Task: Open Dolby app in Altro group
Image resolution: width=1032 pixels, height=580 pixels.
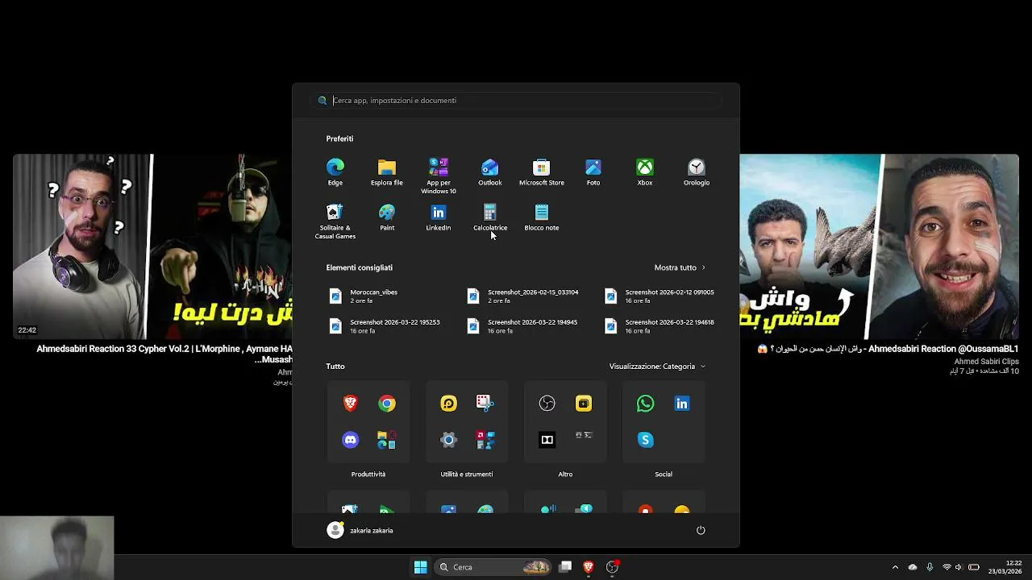Action: tap(547, 440)
